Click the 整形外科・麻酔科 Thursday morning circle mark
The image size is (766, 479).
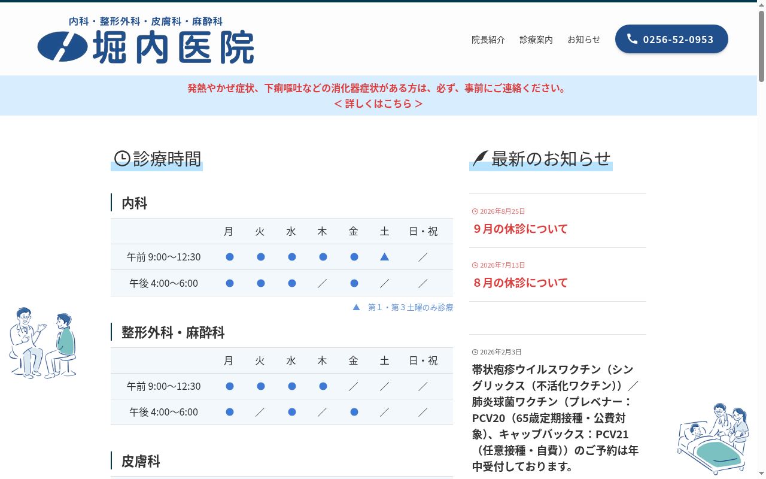point(323,386)
